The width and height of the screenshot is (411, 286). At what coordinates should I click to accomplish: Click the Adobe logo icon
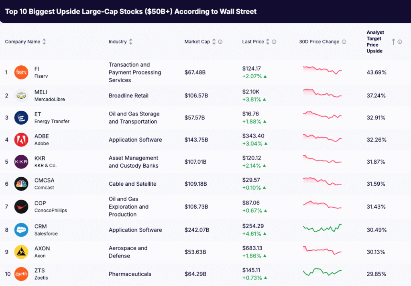coord(21,140)
